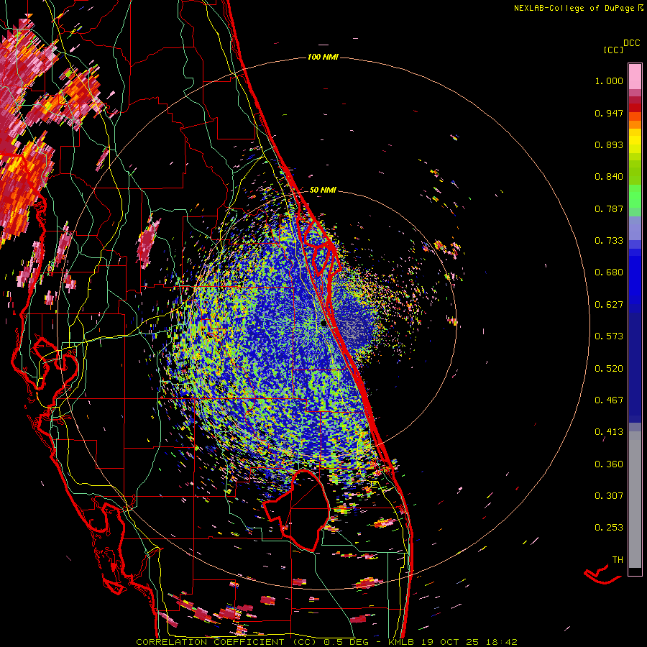Click the TH threshold label

618,560
